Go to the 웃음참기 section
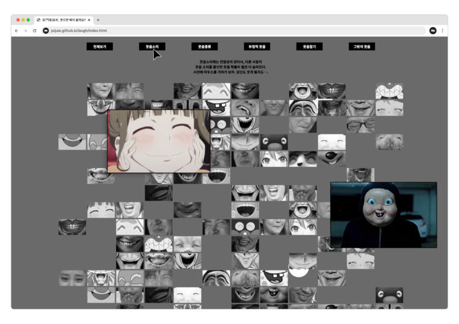459x324 pixels. click(309, 47)
